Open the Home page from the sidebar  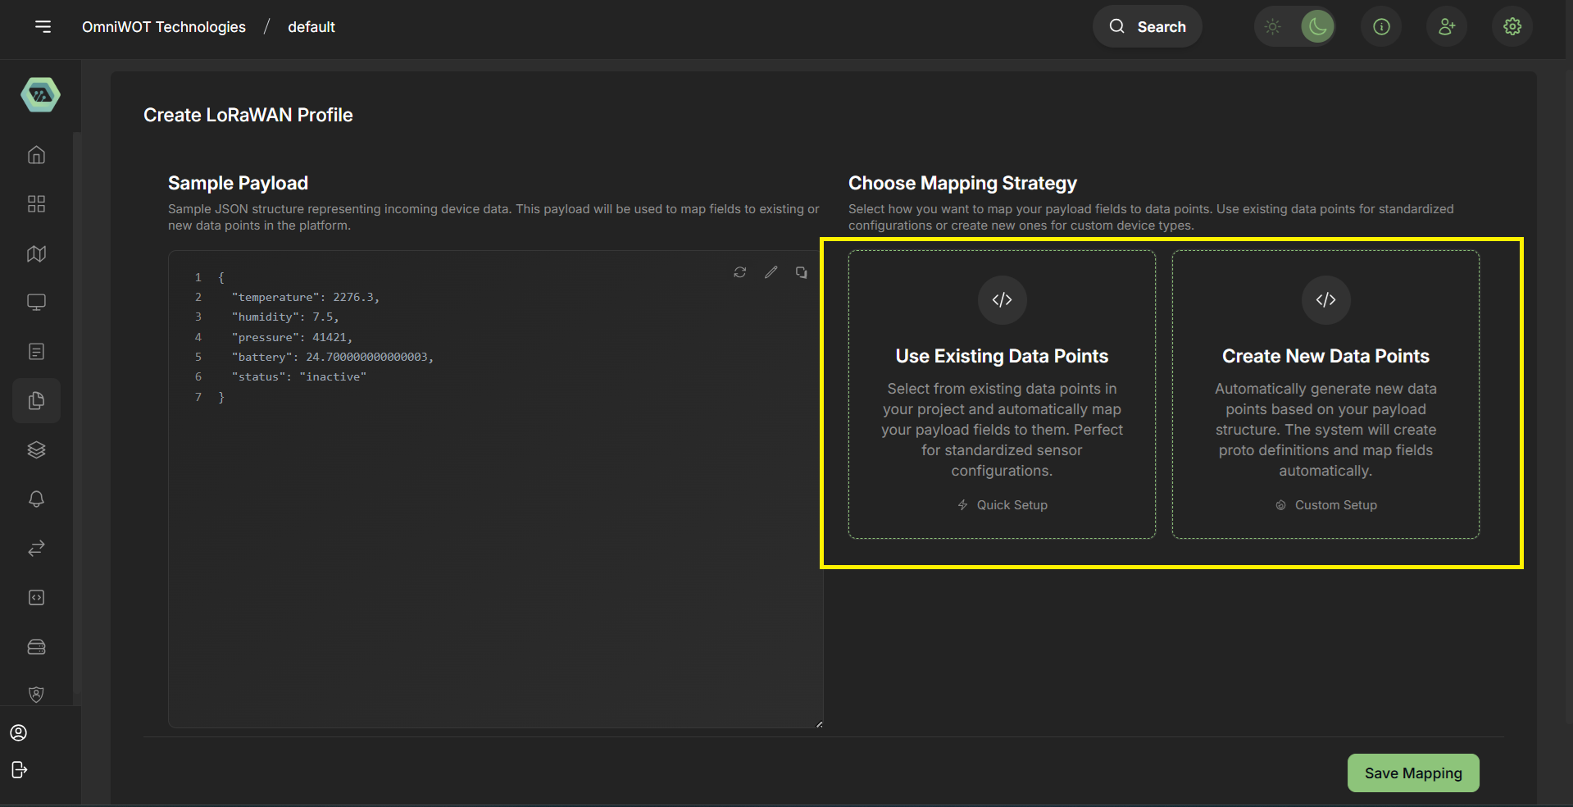pyautogui.click(x=36, y=154)
